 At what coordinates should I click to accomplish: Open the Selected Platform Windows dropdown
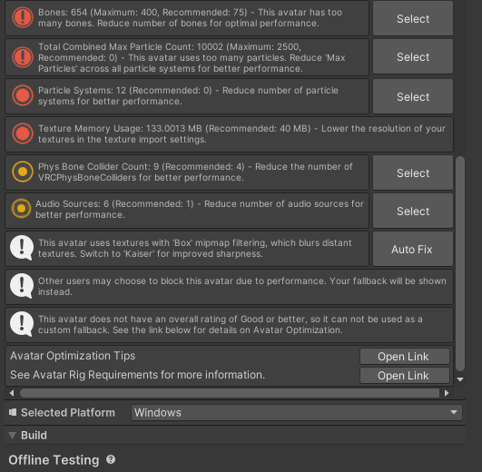point(296,412)
